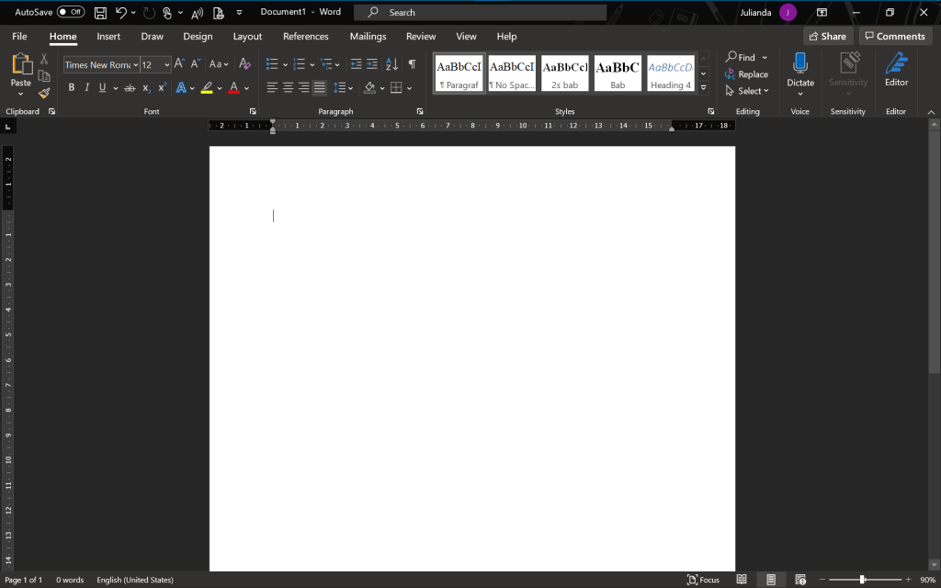Viewport: 941px width, 588px height.
Task: Toggle Bold formatting
Action: pyautogui.click(x=72, y=88)
